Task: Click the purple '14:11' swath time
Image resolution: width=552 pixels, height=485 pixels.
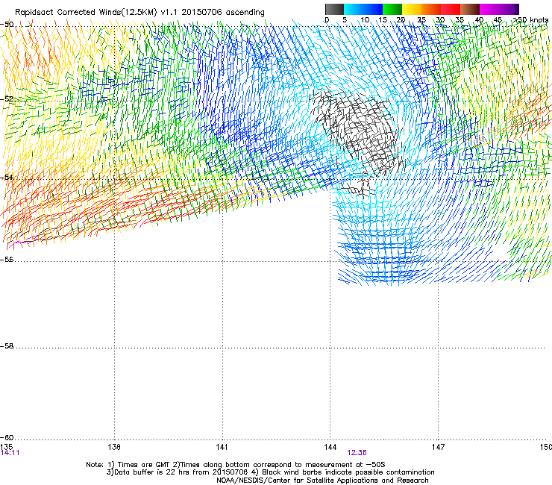Action: click(10, 453)
